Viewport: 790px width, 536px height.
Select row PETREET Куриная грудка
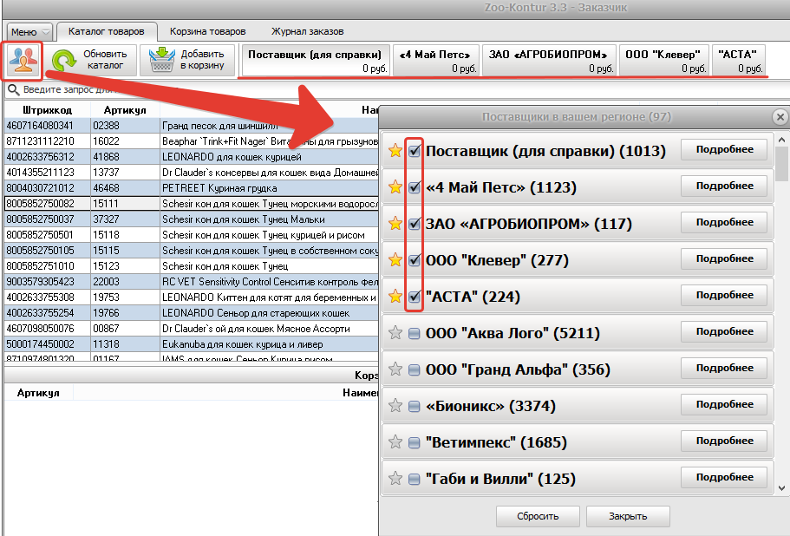click(x=192, y=188)
